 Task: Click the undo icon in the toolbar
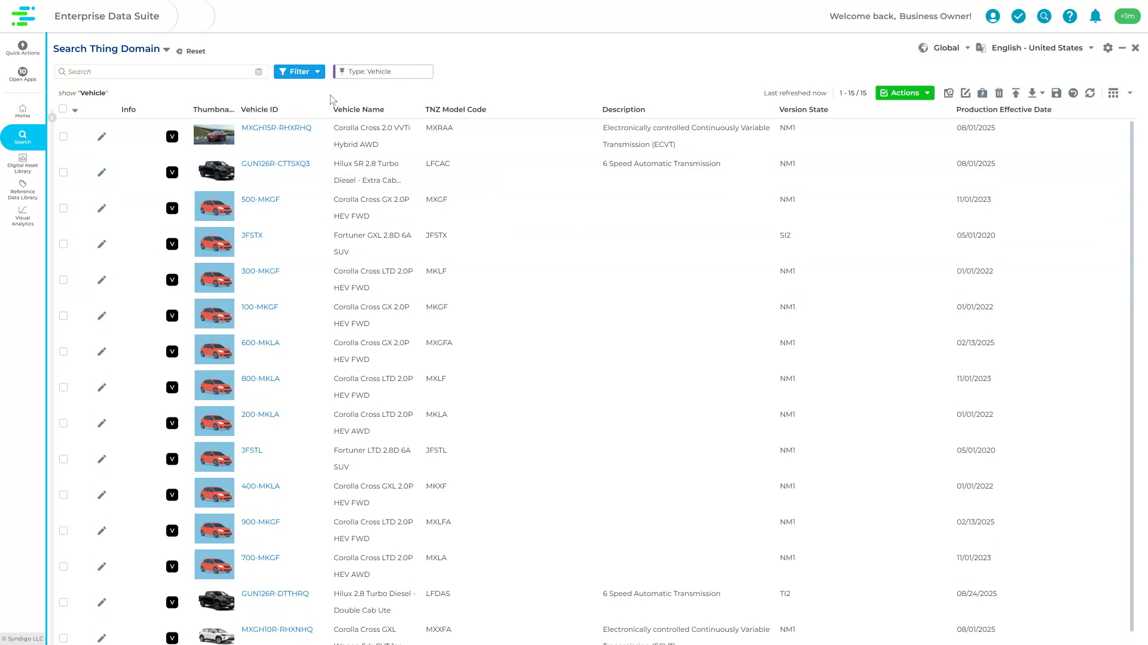point(1073,93)
